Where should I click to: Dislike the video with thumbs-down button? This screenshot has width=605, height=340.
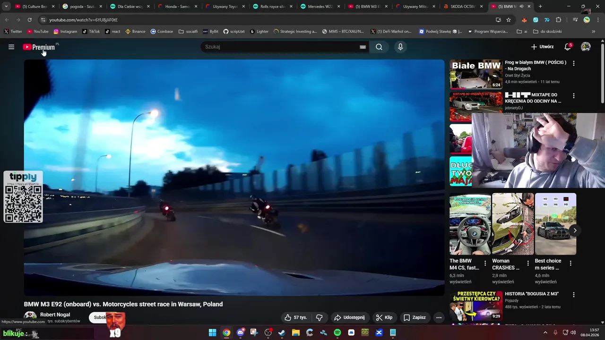319,317
